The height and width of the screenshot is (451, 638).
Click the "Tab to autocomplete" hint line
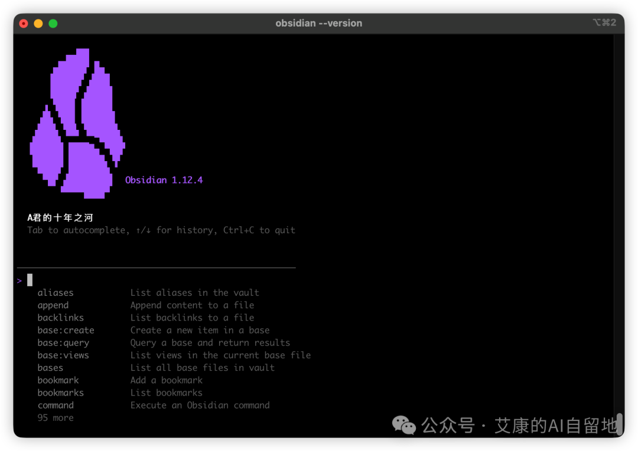161,230
